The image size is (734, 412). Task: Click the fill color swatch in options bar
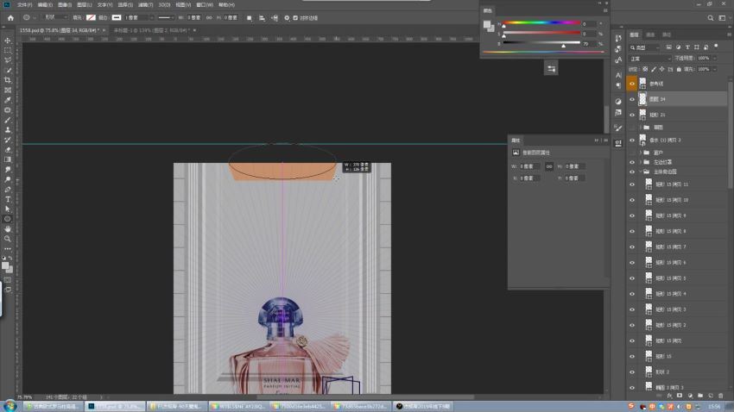[x=91, y=18]
